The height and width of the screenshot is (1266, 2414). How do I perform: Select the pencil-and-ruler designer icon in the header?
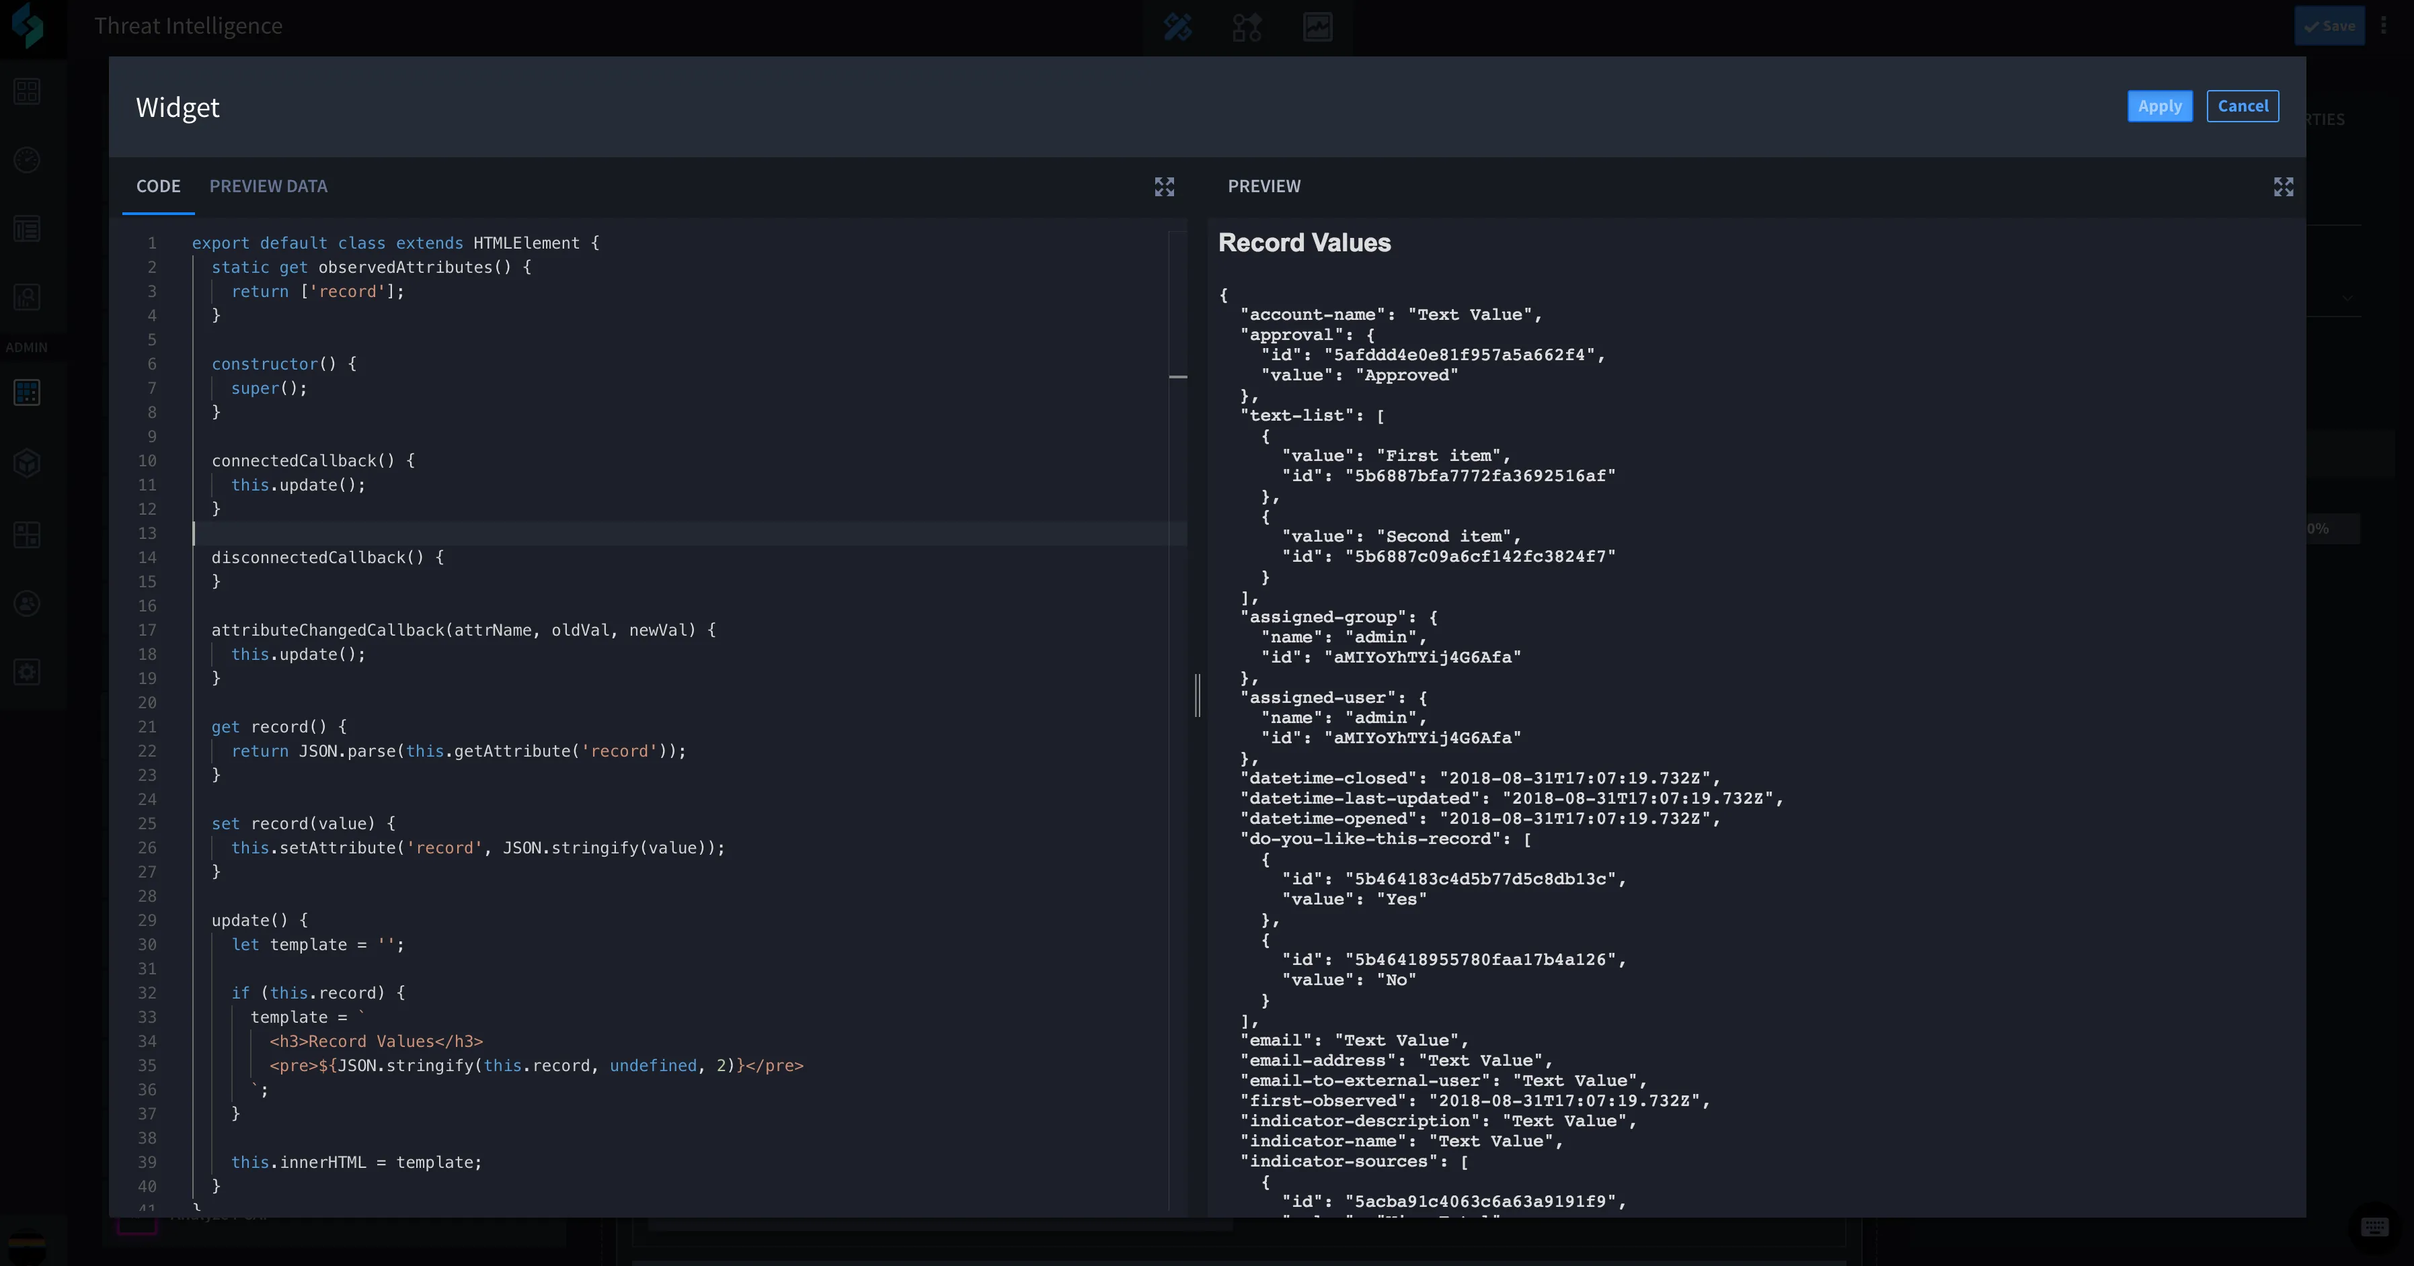[x=1178, y=26]
